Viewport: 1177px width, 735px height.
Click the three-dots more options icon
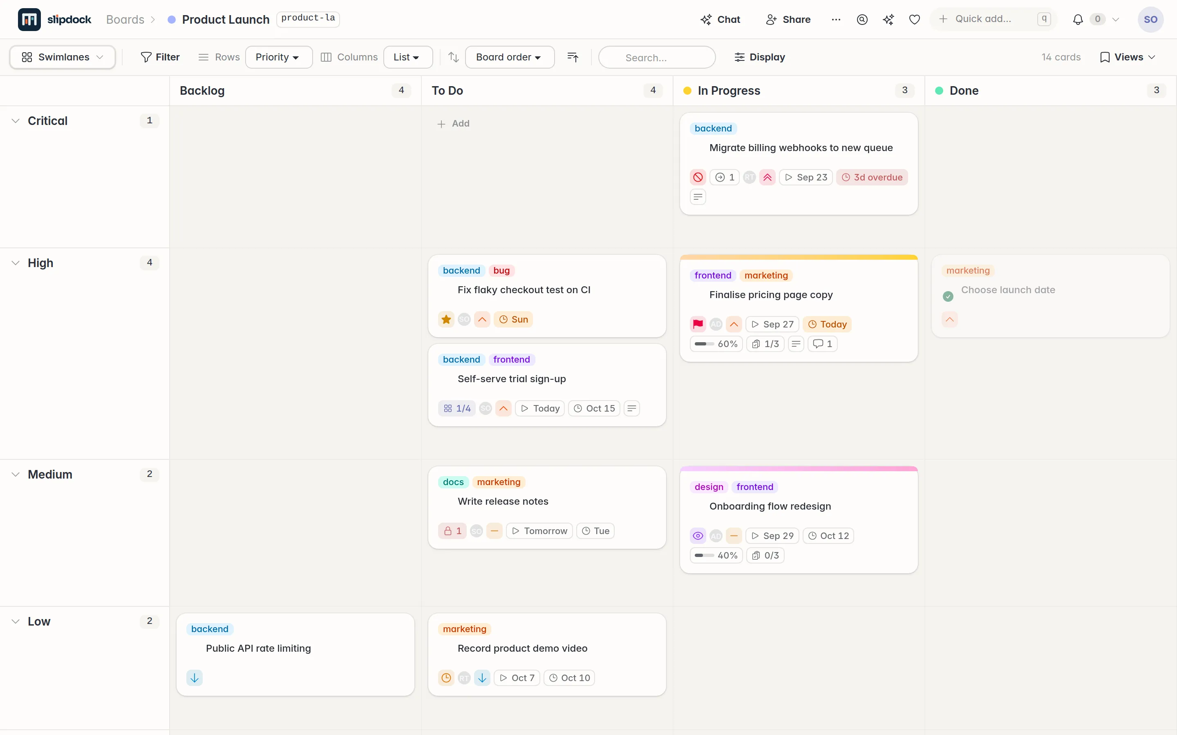[x=836, y=20]
